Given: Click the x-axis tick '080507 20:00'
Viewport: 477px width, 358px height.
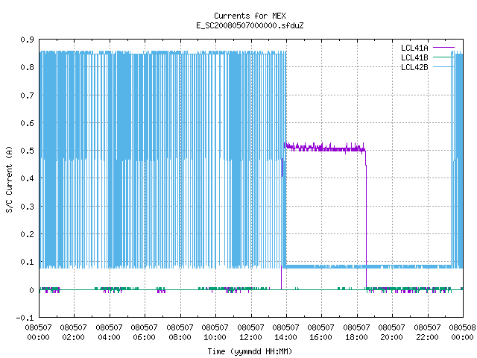Looking at the screenshot, I should pos(392,333).
